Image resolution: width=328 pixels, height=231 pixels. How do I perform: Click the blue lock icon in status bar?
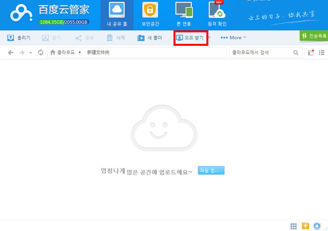(317, 226)
